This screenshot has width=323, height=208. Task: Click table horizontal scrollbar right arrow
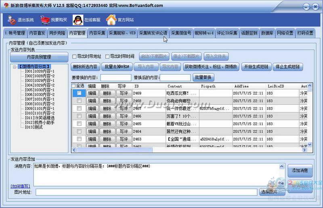click(x=304, y=150)
